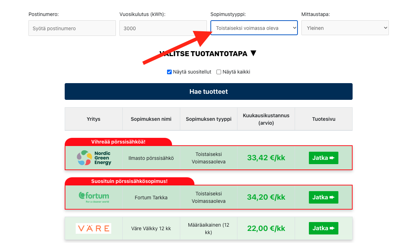Click the Yritys column header
This screenshot has height=243, width=418.
coord(93,119)
